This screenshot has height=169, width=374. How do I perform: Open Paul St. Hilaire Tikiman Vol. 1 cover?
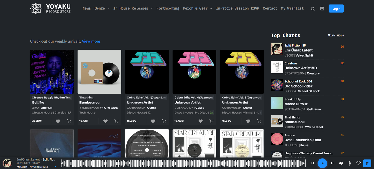[x=52, y=143]
